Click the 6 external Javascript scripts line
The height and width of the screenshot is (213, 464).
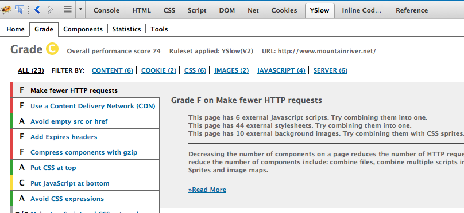[308, 117]
